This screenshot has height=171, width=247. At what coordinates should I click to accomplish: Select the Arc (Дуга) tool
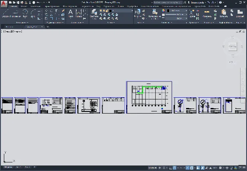click(x=33, y=13)
